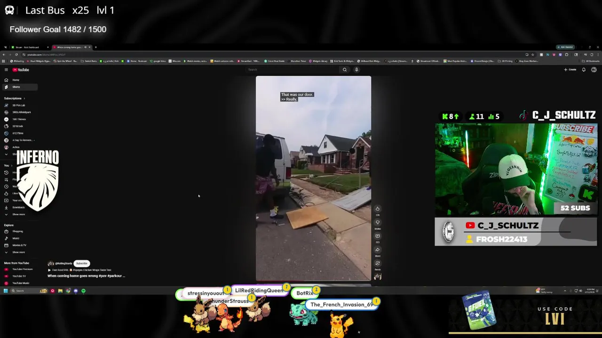Open YouTube Music link
This screenshot has height=338, width=602.
click(20, 283)
